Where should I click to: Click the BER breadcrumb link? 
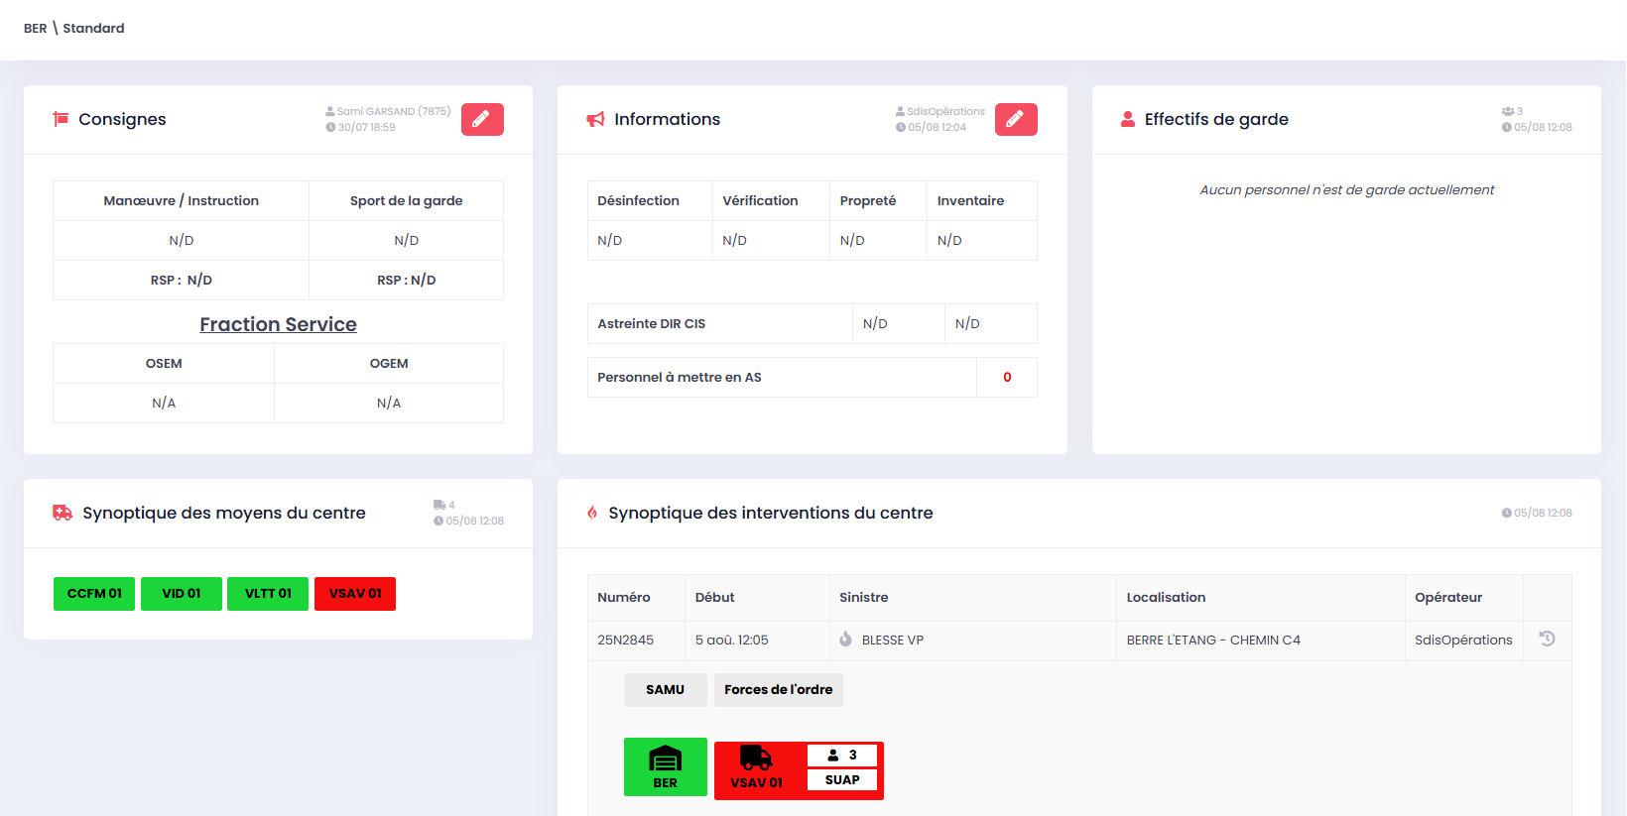pyautogui.click(x=36, y=28)
